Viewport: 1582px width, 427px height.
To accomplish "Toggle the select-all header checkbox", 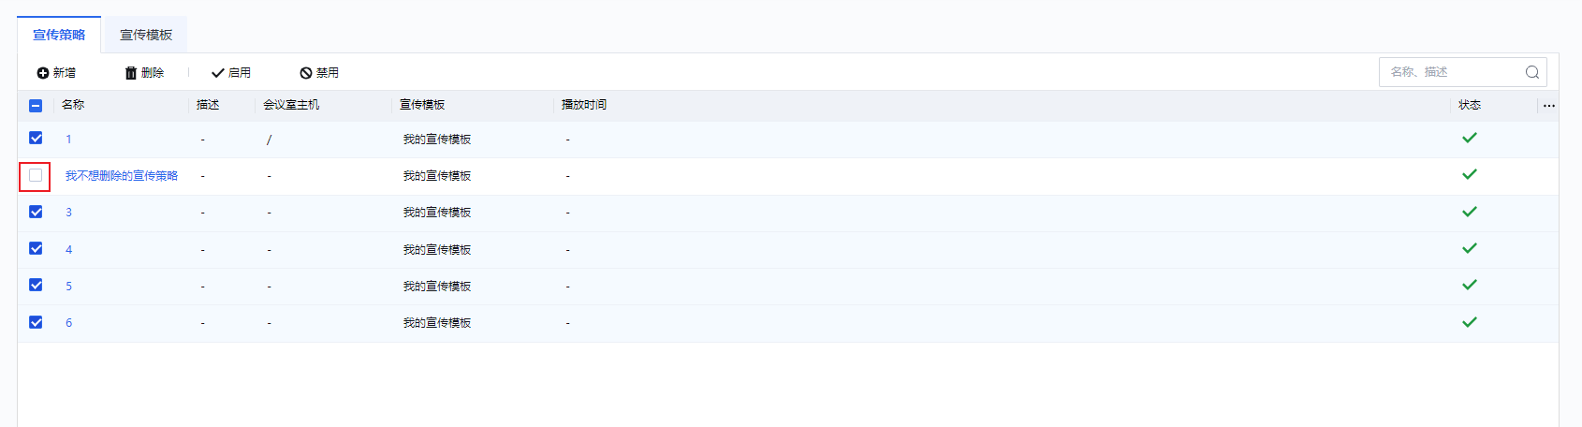I will click(x=36, y=106).
